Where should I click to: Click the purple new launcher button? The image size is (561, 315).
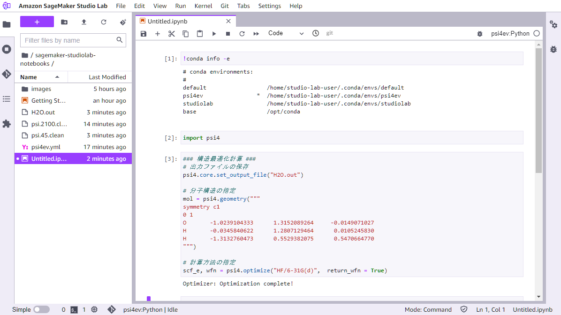click(x=37, y=22)
